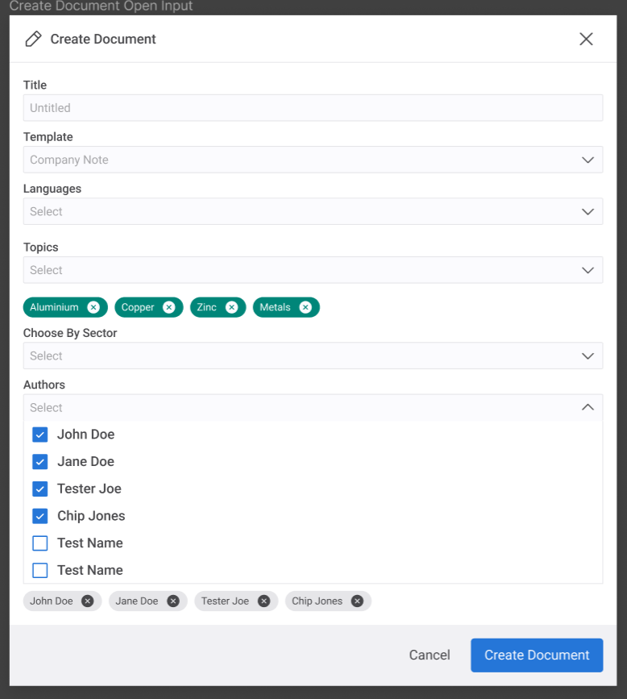Click the Template chevron arrow
The image size is (627, 699).
588,160
